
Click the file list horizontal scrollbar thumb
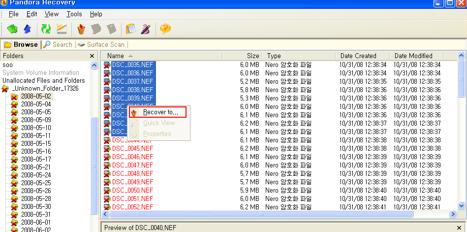coord(261,214)
